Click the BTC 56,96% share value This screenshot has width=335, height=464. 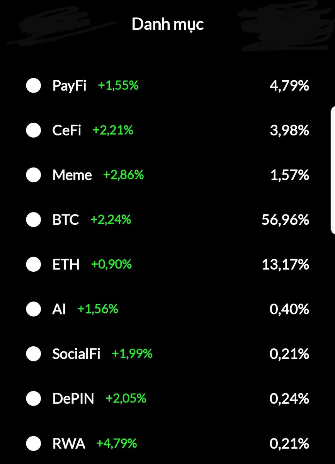(x=286, y=220)
